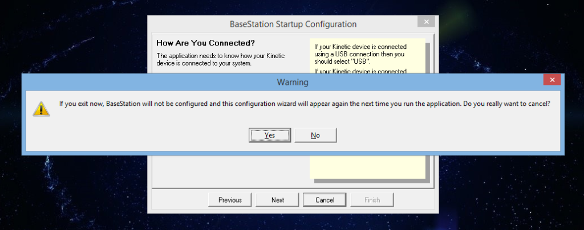The image size is (584, 230).
Task: Close the Warning dialog with its red X
Action: pos(552,80)
